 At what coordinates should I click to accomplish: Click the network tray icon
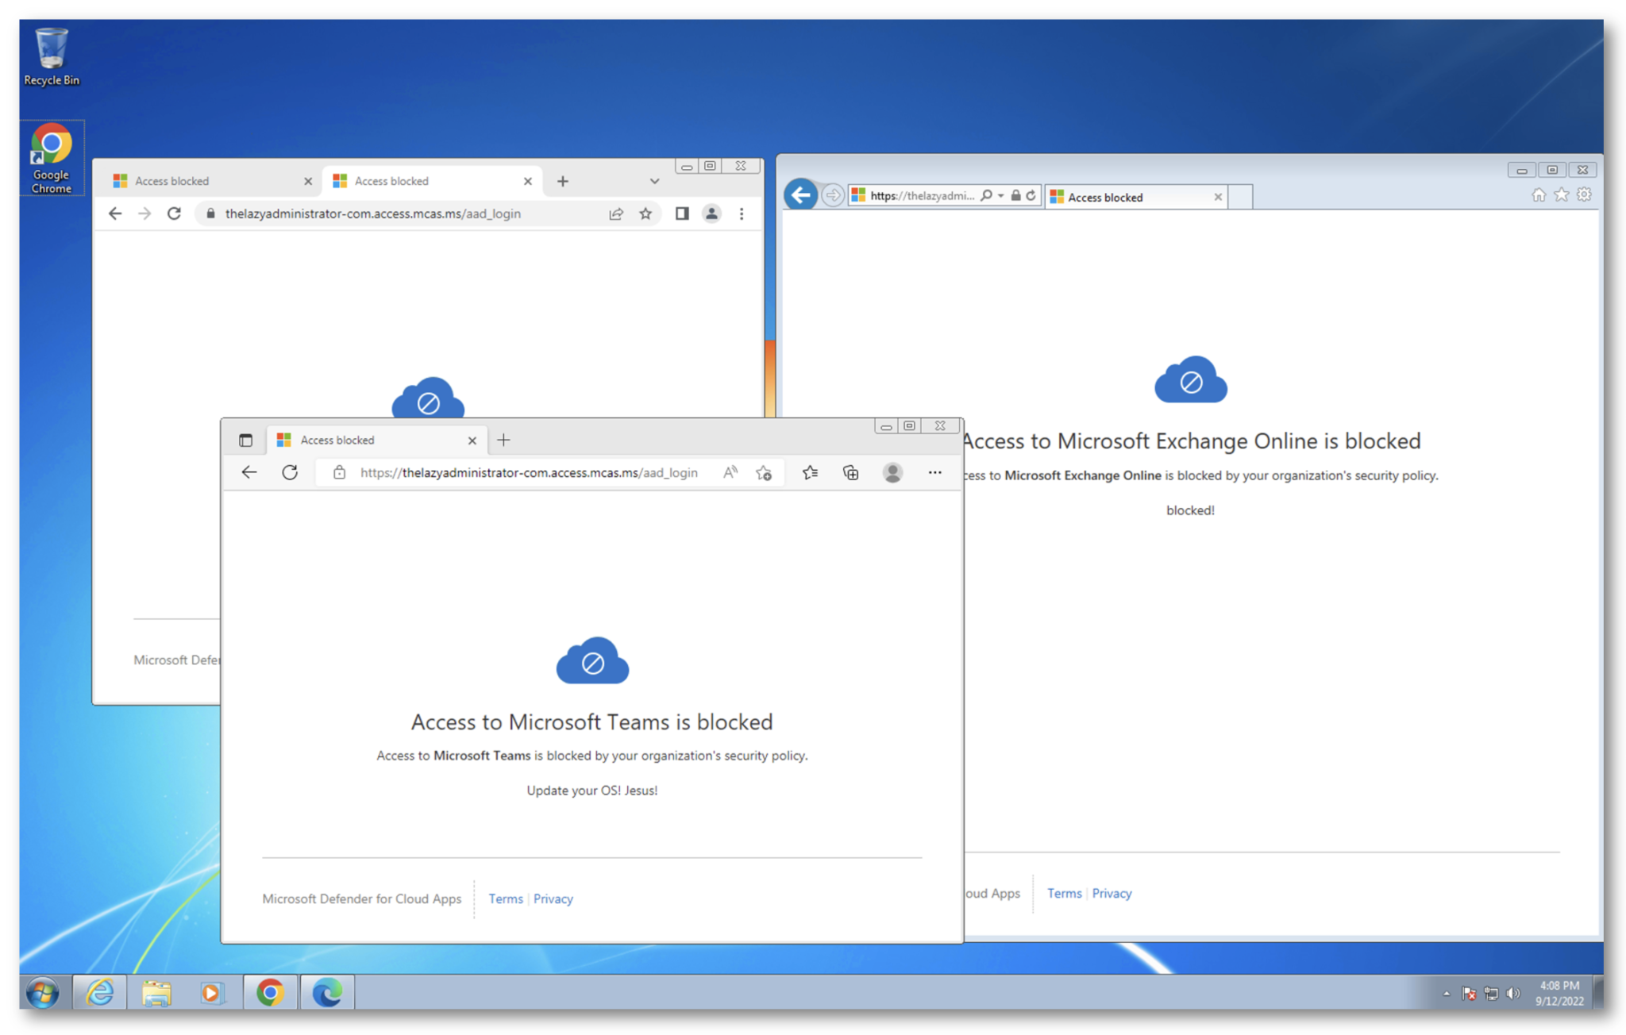pyautogui.click(x=1491, y=993)
